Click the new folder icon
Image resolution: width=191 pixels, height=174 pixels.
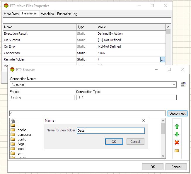(x=177, y=150)
